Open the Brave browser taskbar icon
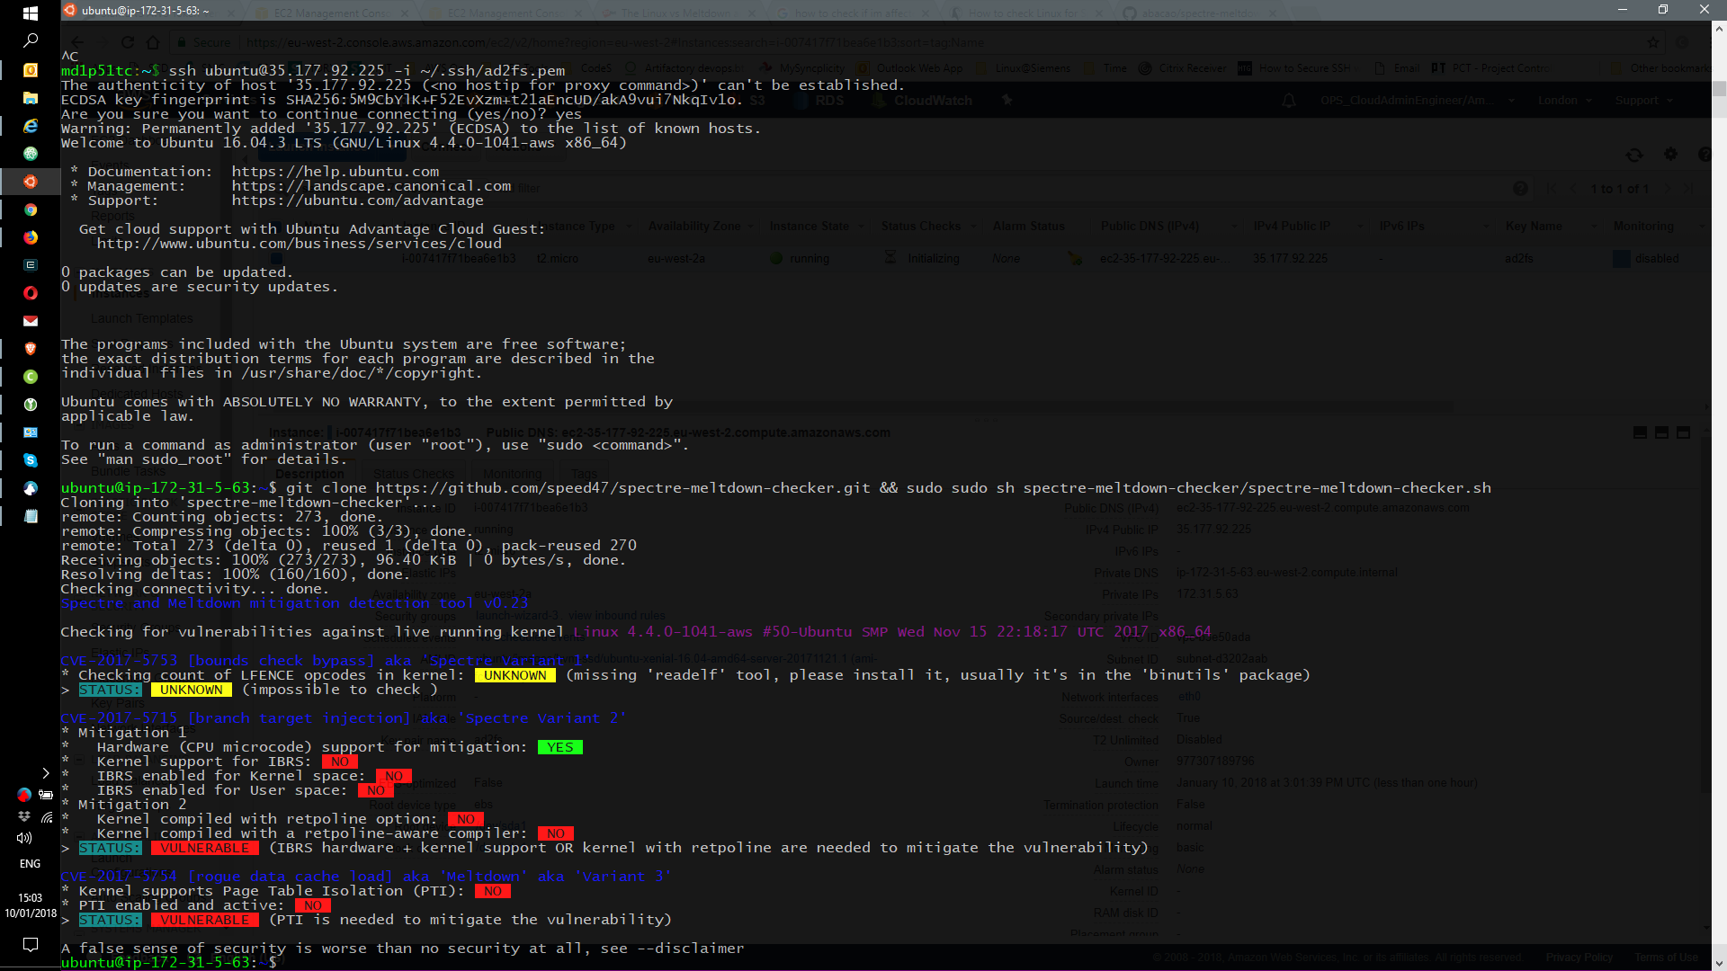The width and height of the screenshot is (1727, 971). click(x=30, y=349)
